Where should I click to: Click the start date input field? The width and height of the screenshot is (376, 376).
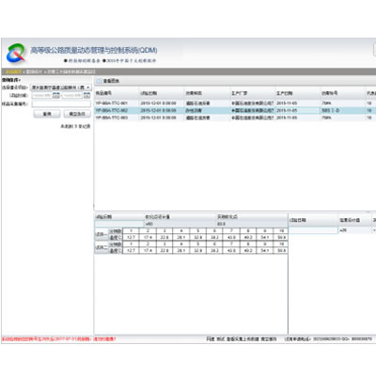pos(42,95)
